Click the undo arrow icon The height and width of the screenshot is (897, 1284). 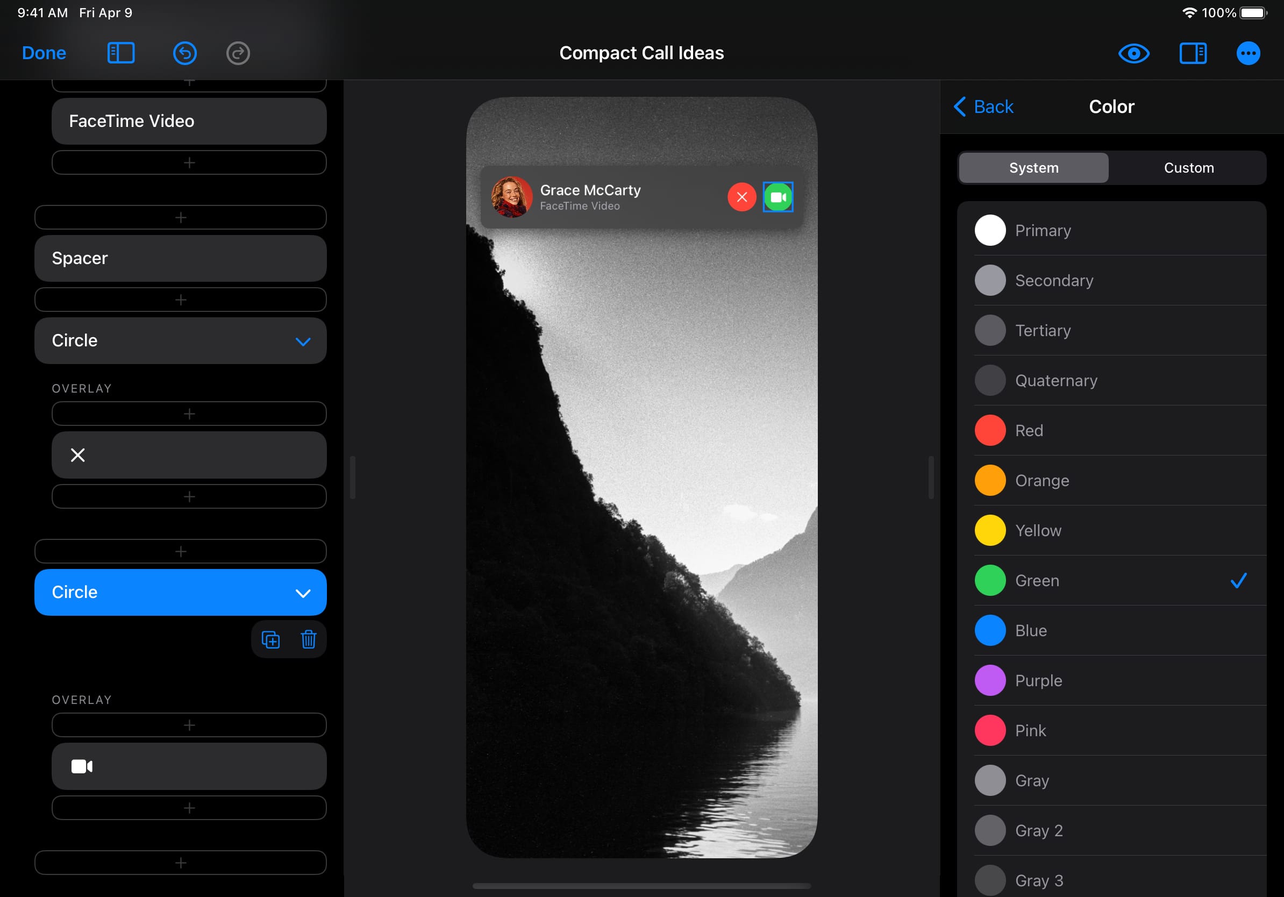pos(184,53)
